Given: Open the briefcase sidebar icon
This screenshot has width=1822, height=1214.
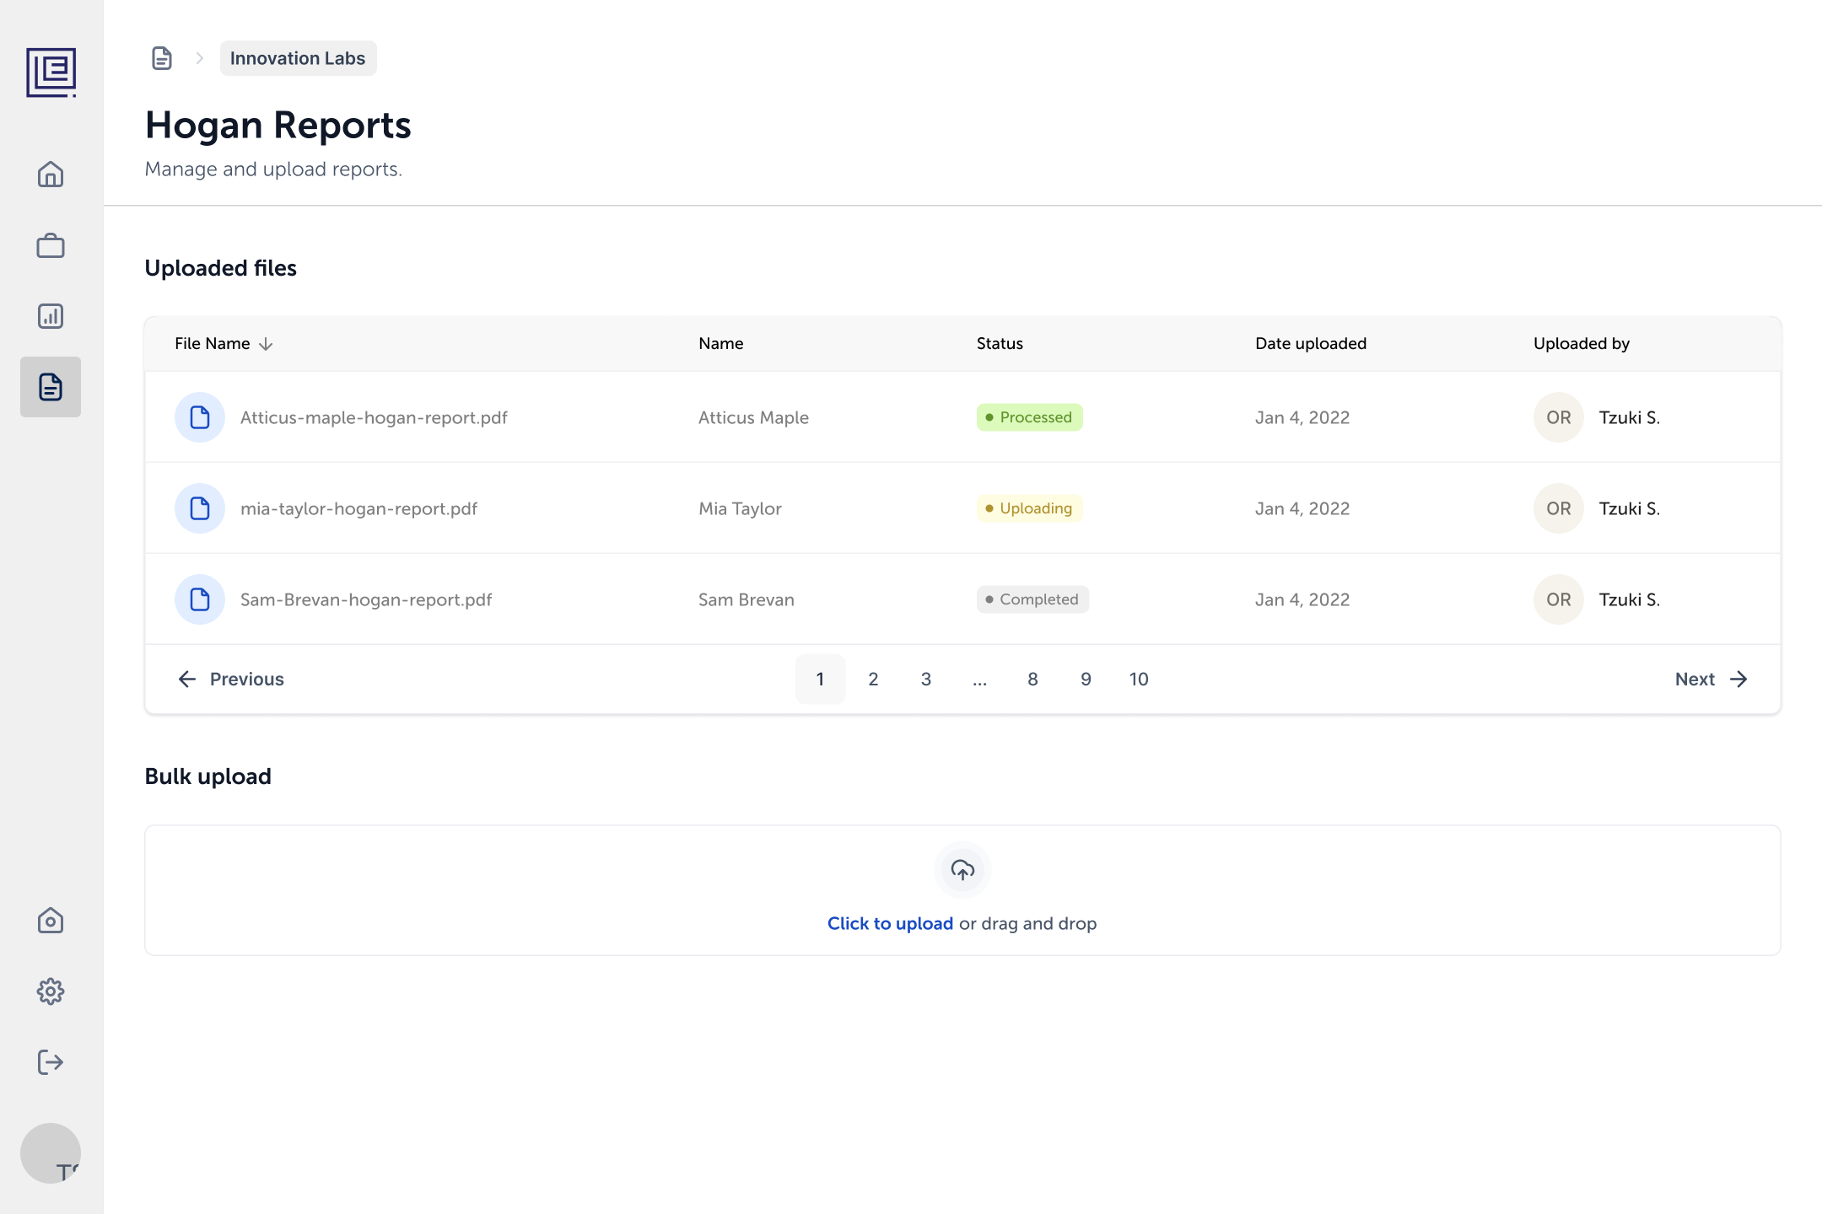Looking at the screenshot, I should 51,245.
